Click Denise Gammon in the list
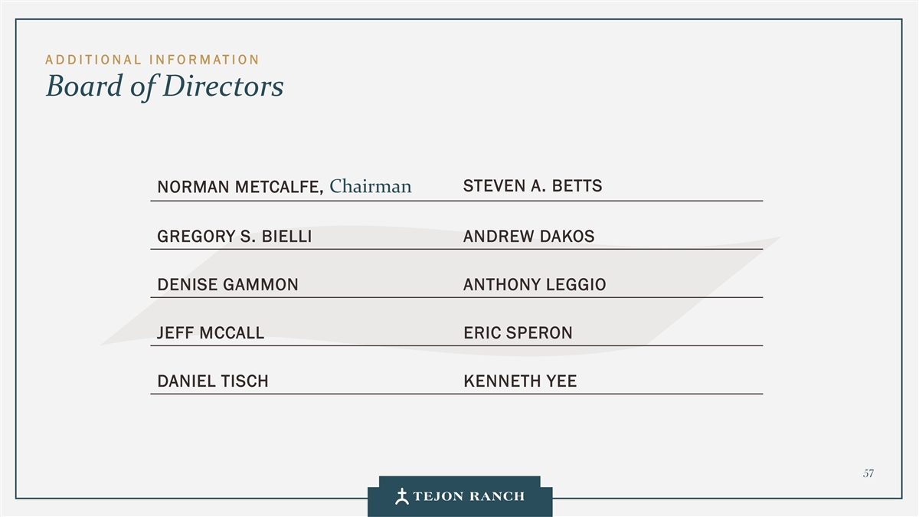This screenshot has width=919, height=517. (x=227, y=285)
